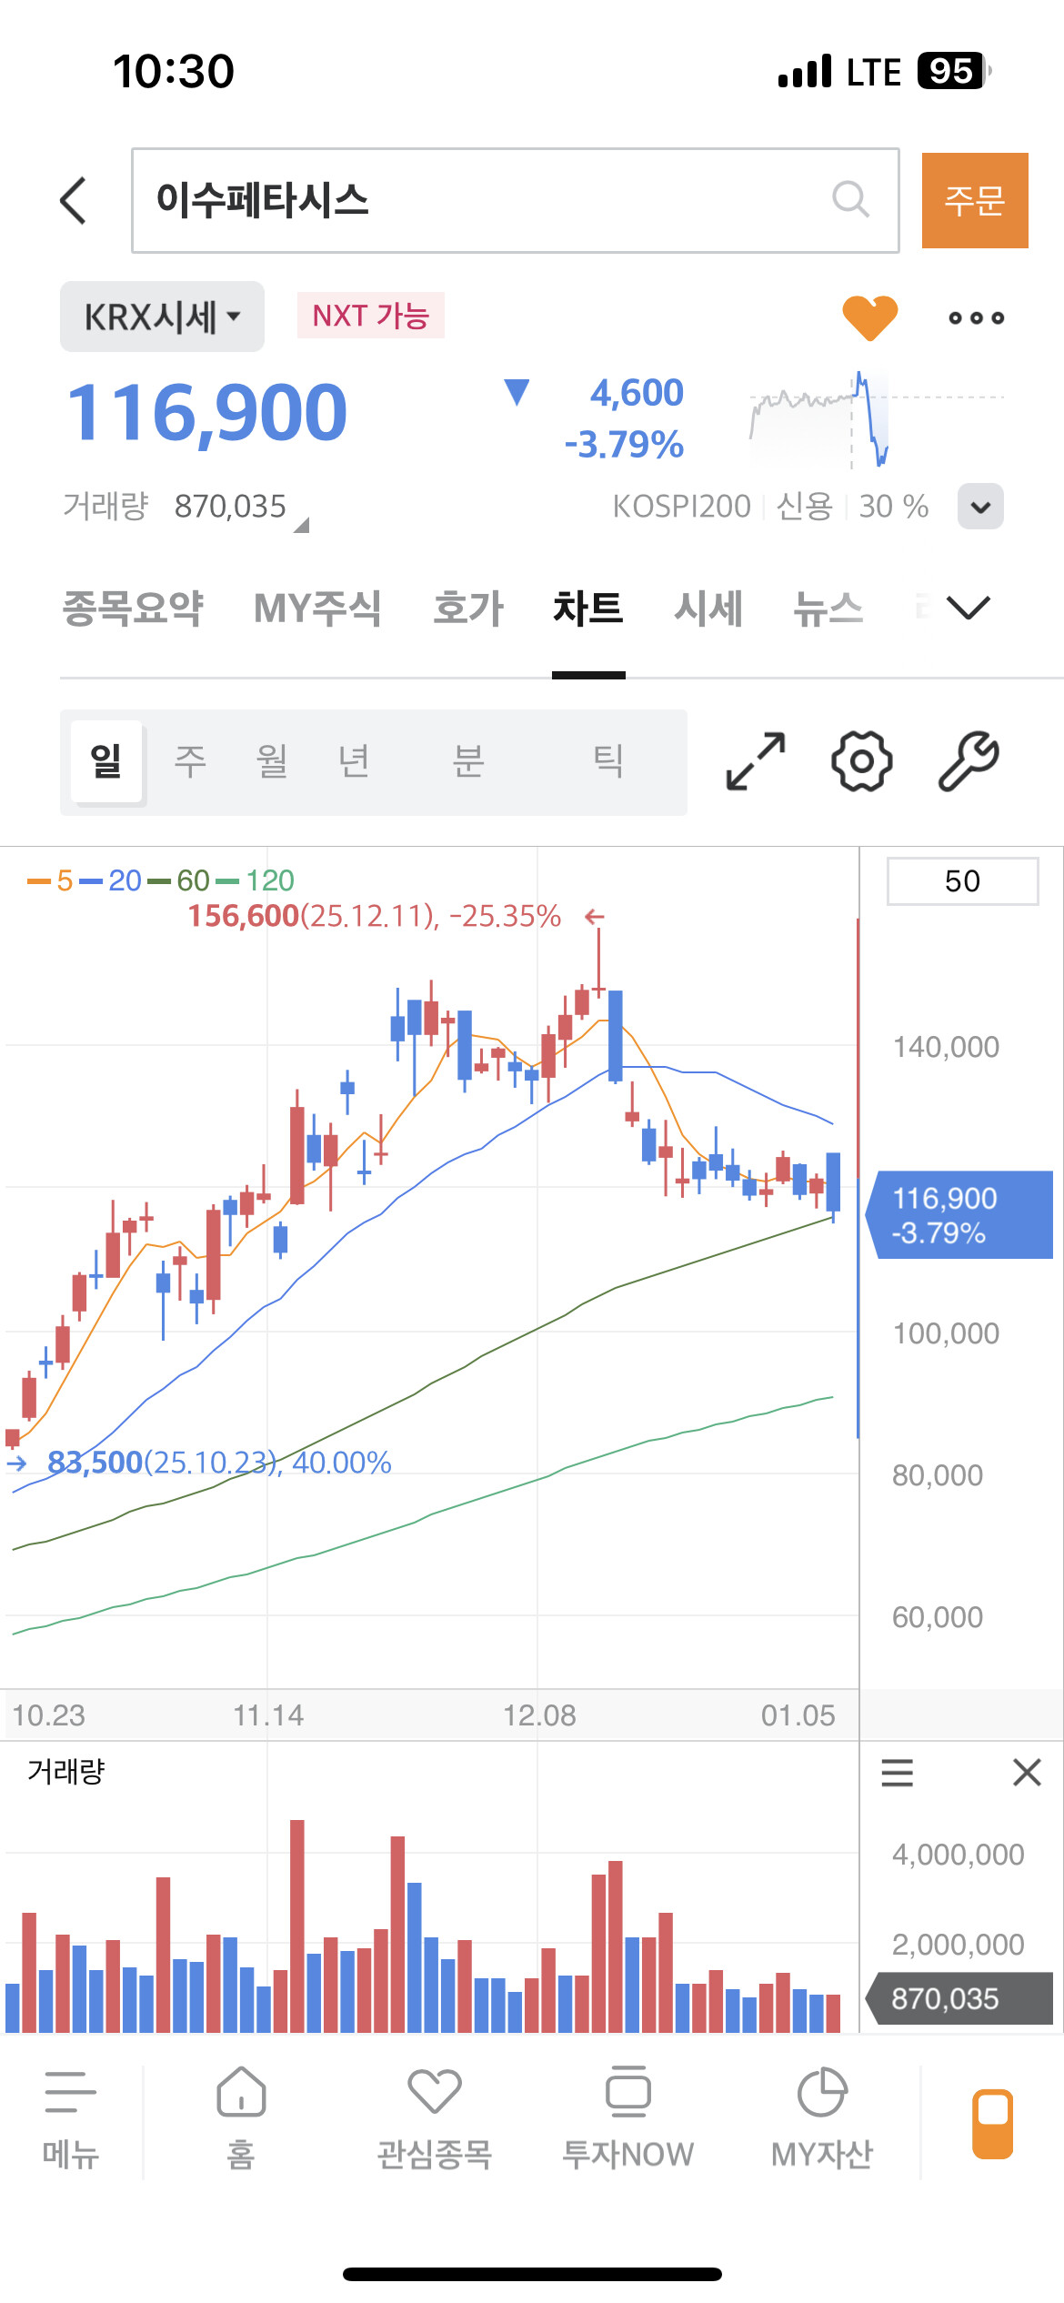Expand more tabs chevron after 뉴스
This screenshot has width=1064, height=2303.
click(x=968, y=608)
